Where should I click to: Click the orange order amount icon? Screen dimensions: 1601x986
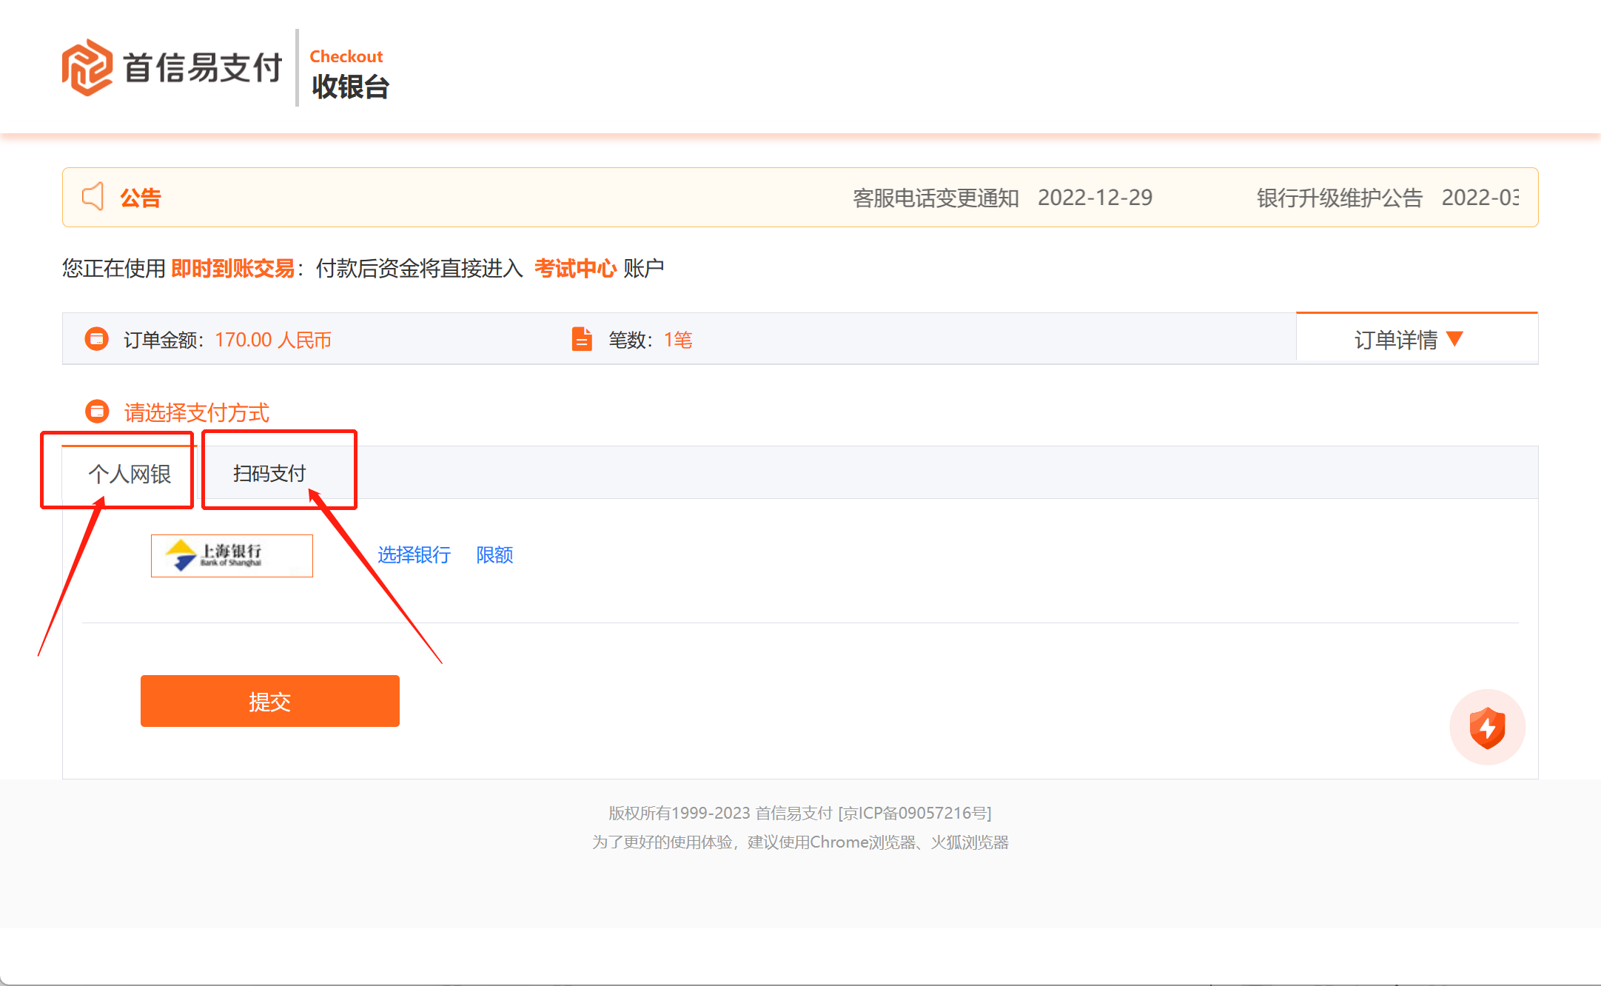point(96,339)
